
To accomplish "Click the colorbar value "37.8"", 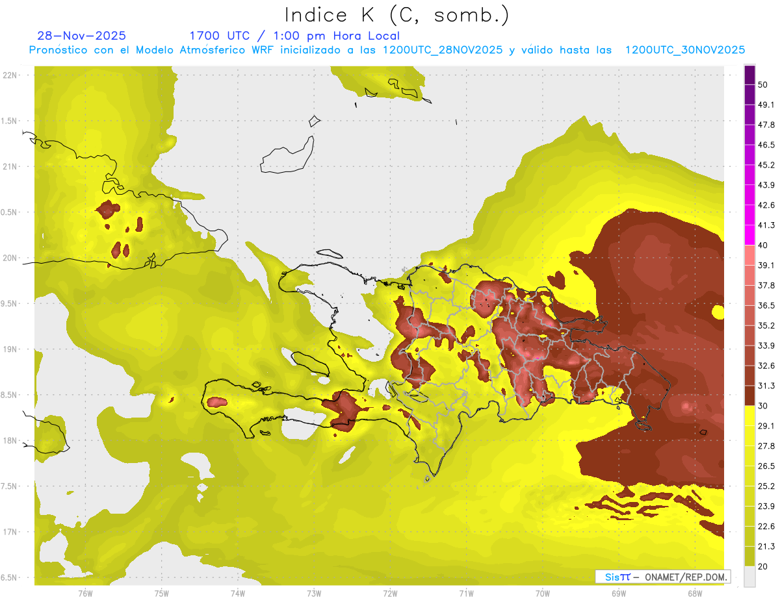I will point(767,285).
